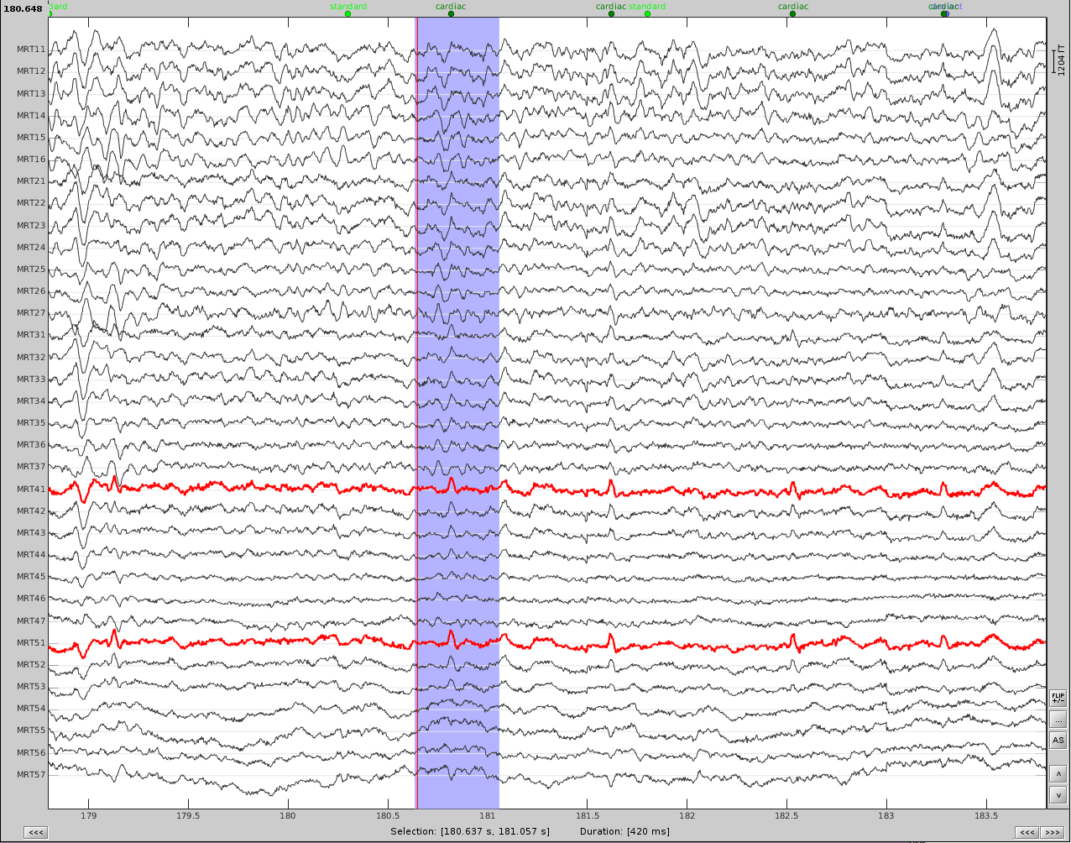The height and width of the screenshot is (843, 1071).
Task: Click the standard event marker near 181.8 s
Action: [x=647, y=13]
